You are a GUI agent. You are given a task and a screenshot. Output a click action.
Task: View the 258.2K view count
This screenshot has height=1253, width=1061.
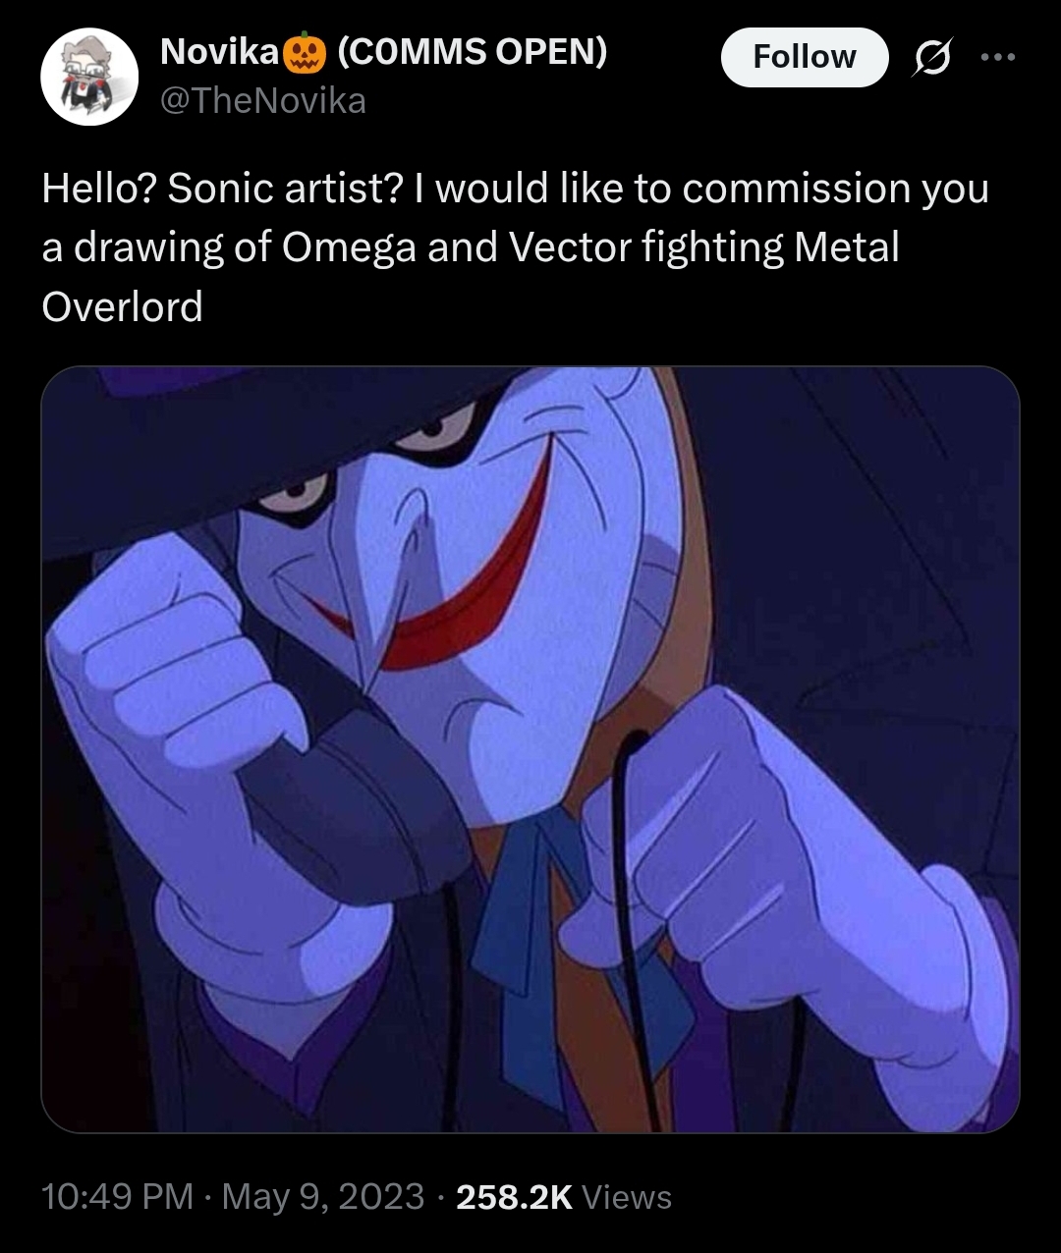coord(514,1196)
